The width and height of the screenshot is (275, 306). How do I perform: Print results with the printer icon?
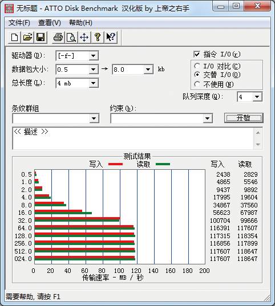tap(58, 37)
